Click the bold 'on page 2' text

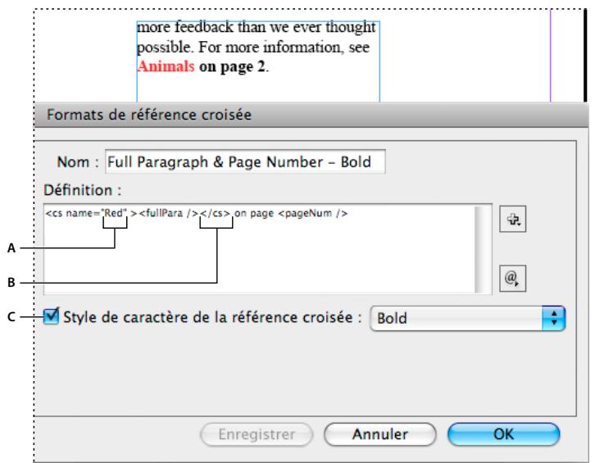pyautogui.click(x=232, y=67)
